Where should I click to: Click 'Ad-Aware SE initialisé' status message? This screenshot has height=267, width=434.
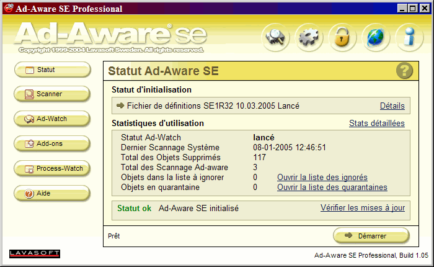point(198,208)
